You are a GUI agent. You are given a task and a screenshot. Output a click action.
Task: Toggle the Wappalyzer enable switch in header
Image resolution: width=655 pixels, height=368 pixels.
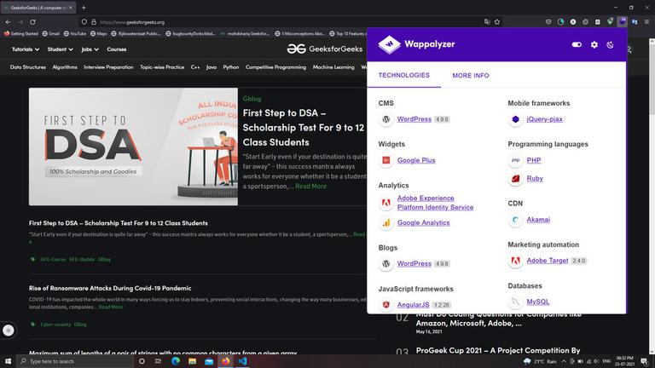pyautogui.click(x=577, y=44)
